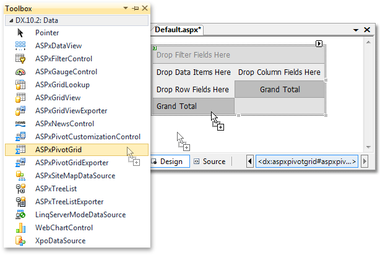The width and height of the screenshot is (380, 255).
Task: Select the dx:aspxpivotgrid tag breadcrumb
Action: pos(307,162)
